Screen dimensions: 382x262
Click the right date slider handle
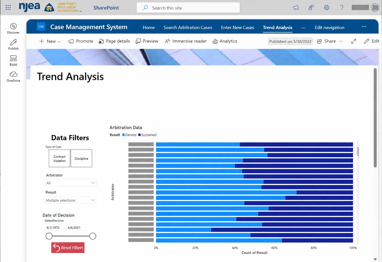[93, 236]
